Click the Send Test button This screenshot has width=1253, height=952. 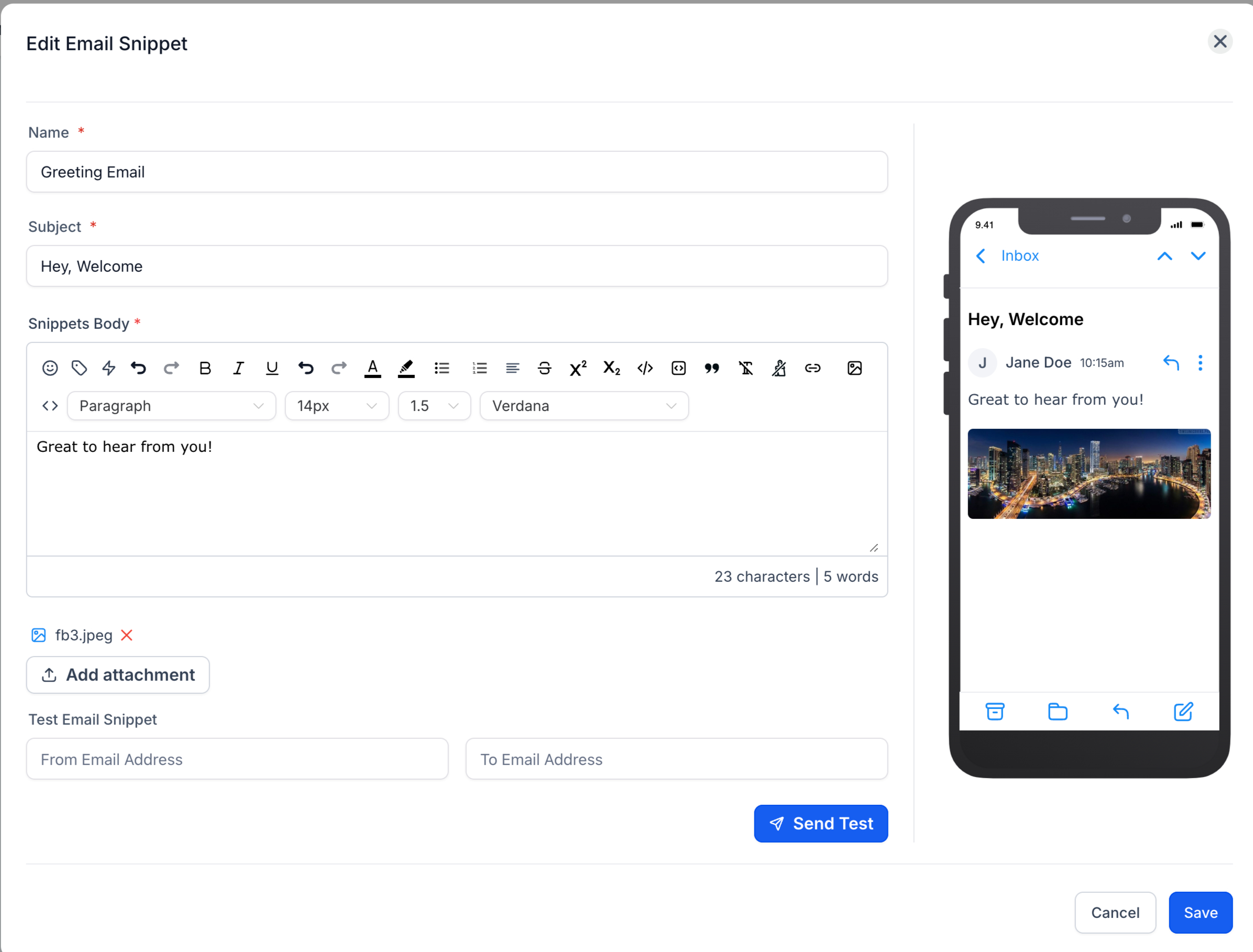(x=821, y=823)
